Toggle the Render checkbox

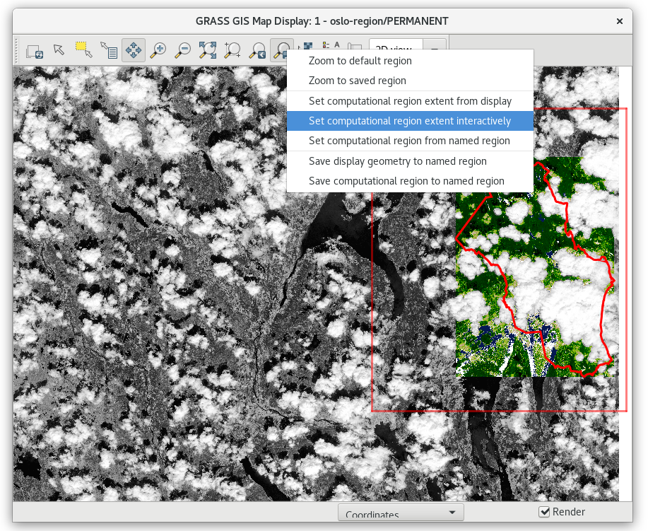pyautogui.click(x=544, y=512)
